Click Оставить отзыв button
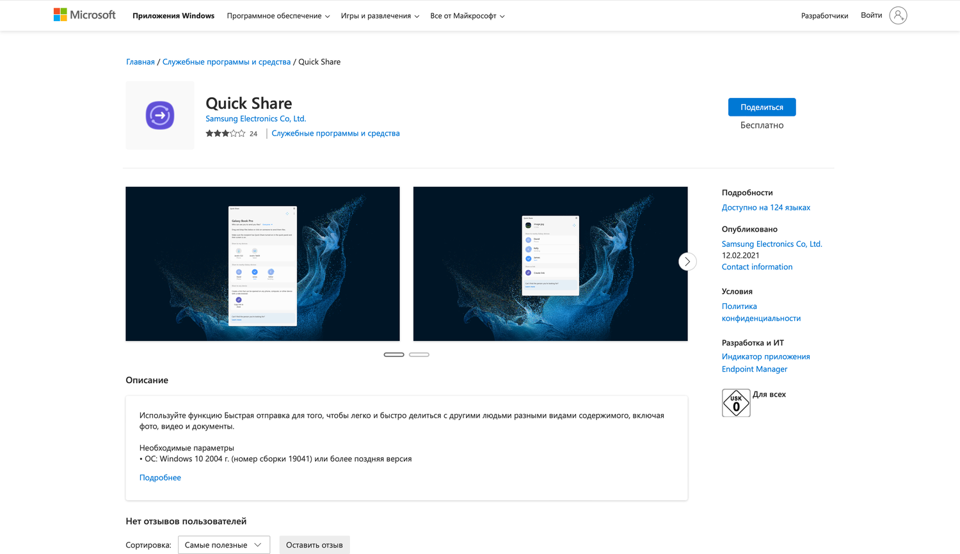 coord(314,545)
